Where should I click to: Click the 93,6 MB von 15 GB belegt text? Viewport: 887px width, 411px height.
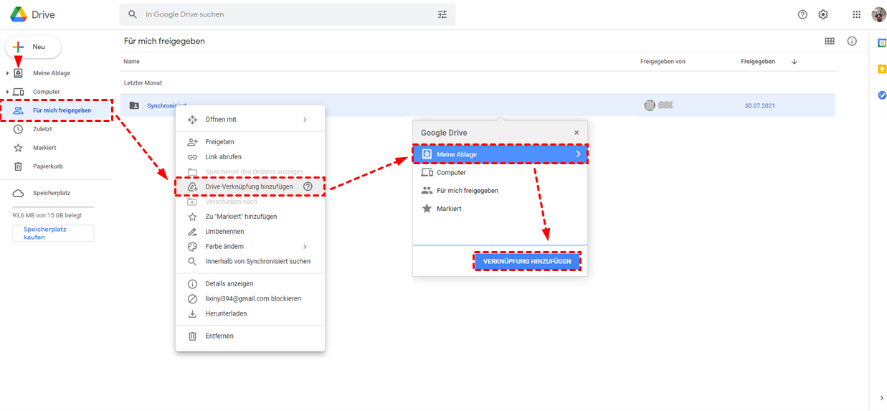coord(47,215)
